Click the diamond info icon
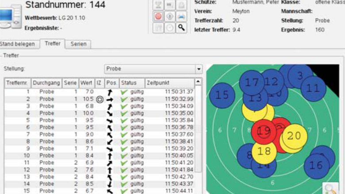Viewport: 345px width, 194px height. tap(170, 16)
